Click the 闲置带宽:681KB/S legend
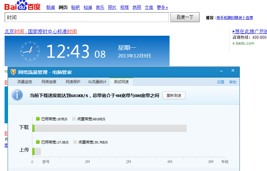The height and width of the screenshot is (171, 267). pyautogui.click(x=89, y=119)
